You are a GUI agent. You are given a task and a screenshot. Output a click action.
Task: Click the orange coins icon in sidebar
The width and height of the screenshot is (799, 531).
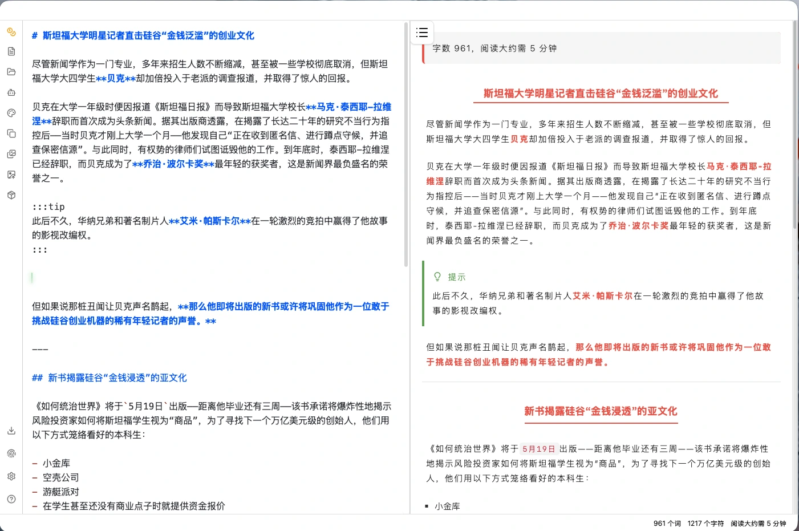(x=11, y=32)
